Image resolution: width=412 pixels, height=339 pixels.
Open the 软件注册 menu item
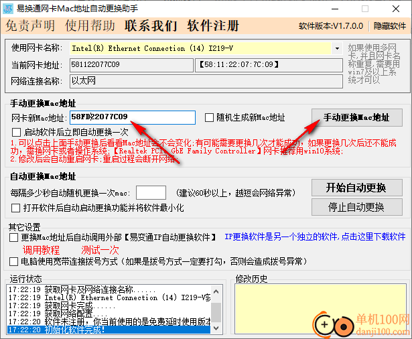pos(213,25)
